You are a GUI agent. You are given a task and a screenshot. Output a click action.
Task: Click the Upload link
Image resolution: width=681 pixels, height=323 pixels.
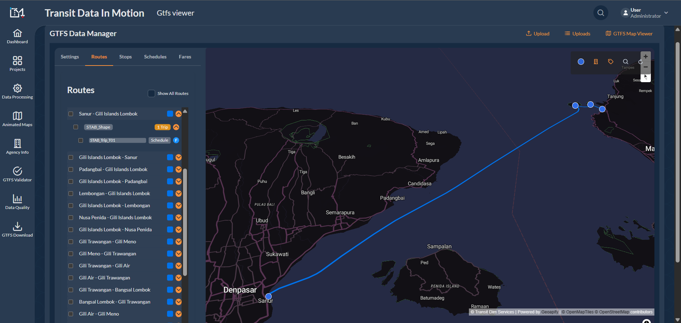pos(537,34)
